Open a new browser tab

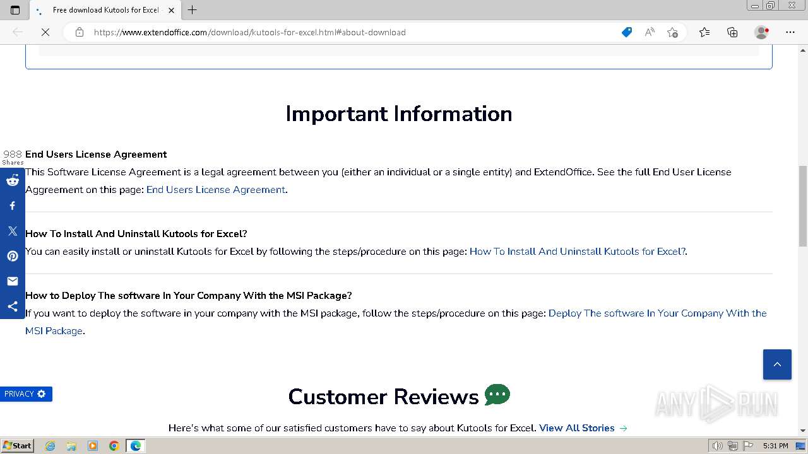pyautogui.click(x=193, y=10)
